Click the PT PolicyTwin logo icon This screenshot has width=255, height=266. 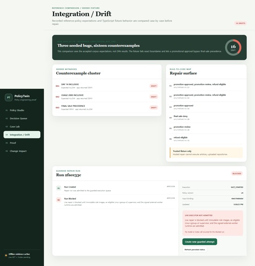(8, 97)
